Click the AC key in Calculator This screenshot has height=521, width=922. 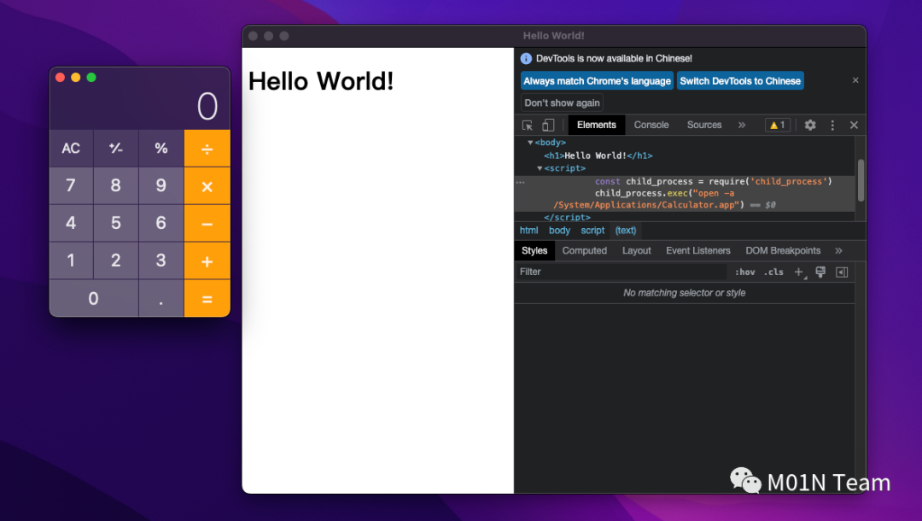coord(71,148)
